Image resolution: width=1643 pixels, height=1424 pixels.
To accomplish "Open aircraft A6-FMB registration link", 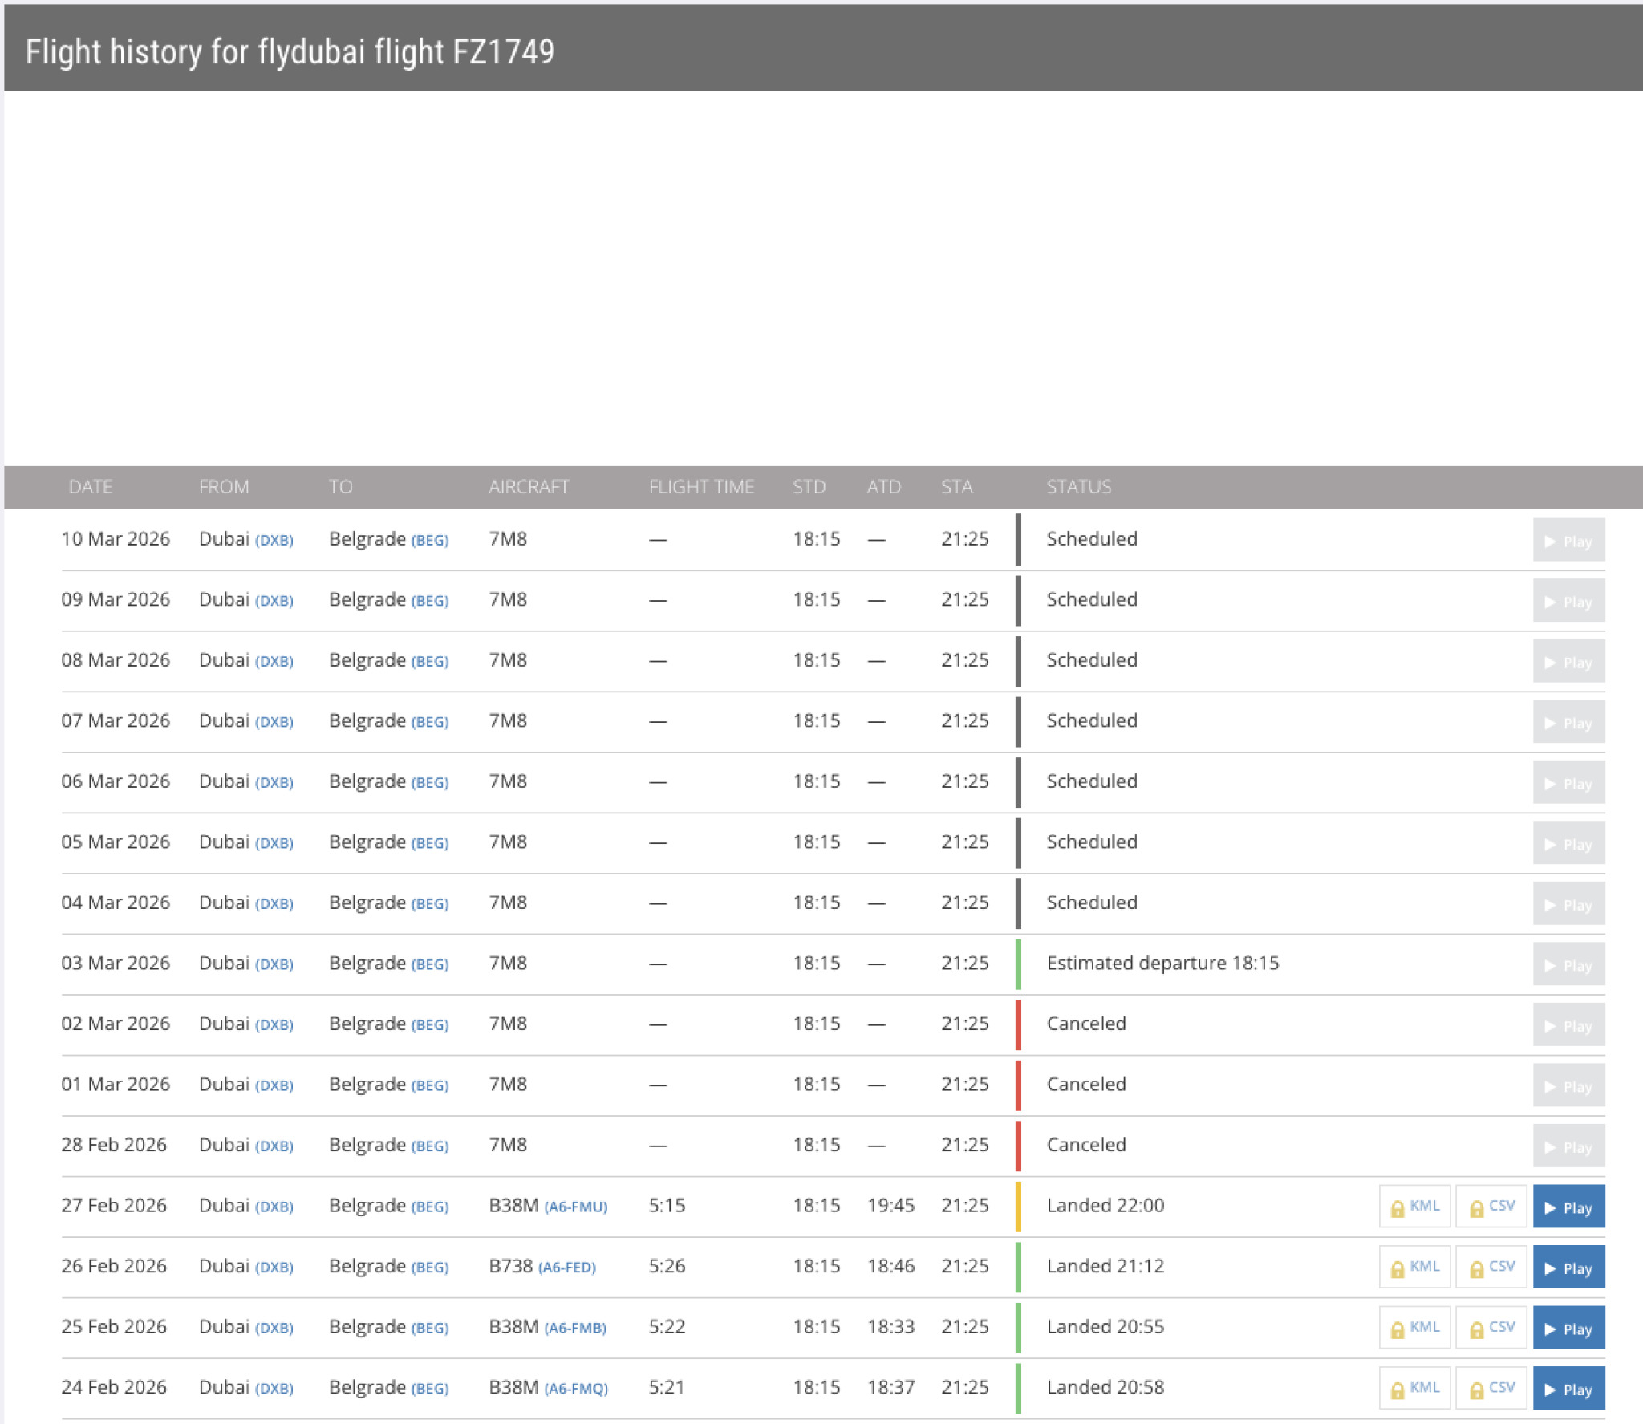I will pos(575,1328).
